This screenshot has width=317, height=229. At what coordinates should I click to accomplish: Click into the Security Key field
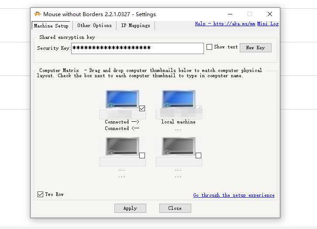click(138, 48)
